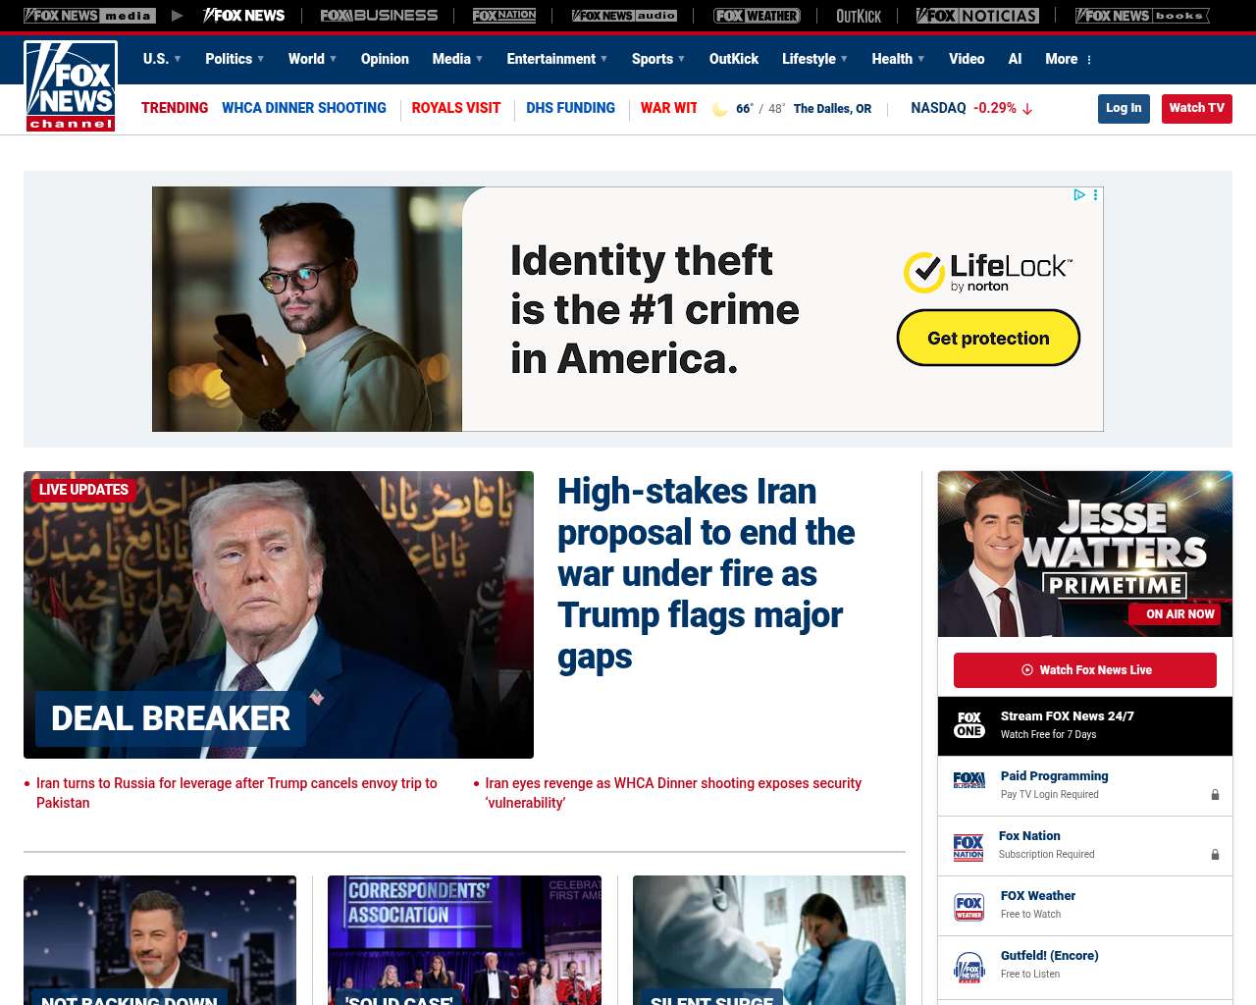The width and height of the screenshot is (1256, 1005).
Task: Open the More menu
Action: point(1069,59)
